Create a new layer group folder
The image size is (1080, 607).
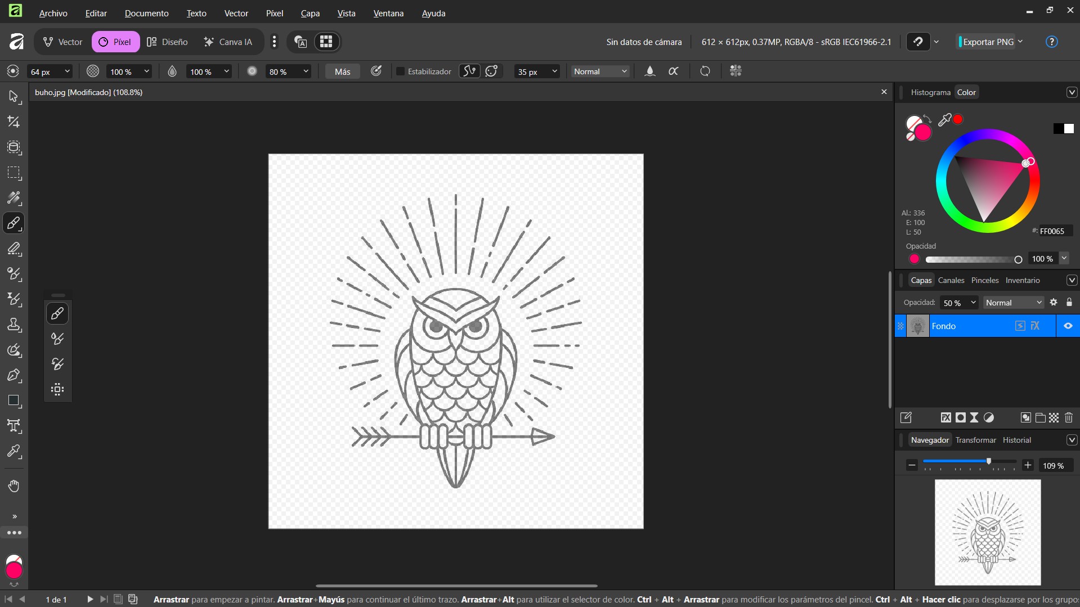point(1041,417)
